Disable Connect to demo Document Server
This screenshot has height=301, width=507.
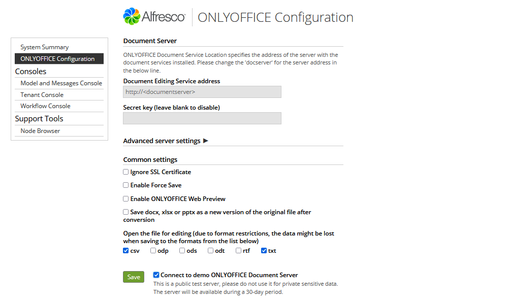(x=156, y=275)
